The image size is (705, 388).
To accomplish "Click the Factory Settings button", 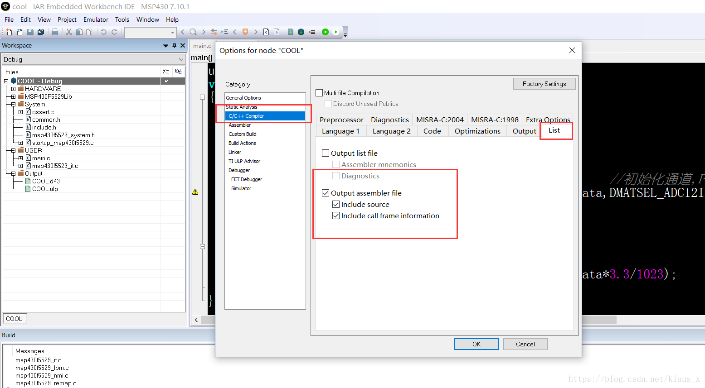I will point(544,84).
